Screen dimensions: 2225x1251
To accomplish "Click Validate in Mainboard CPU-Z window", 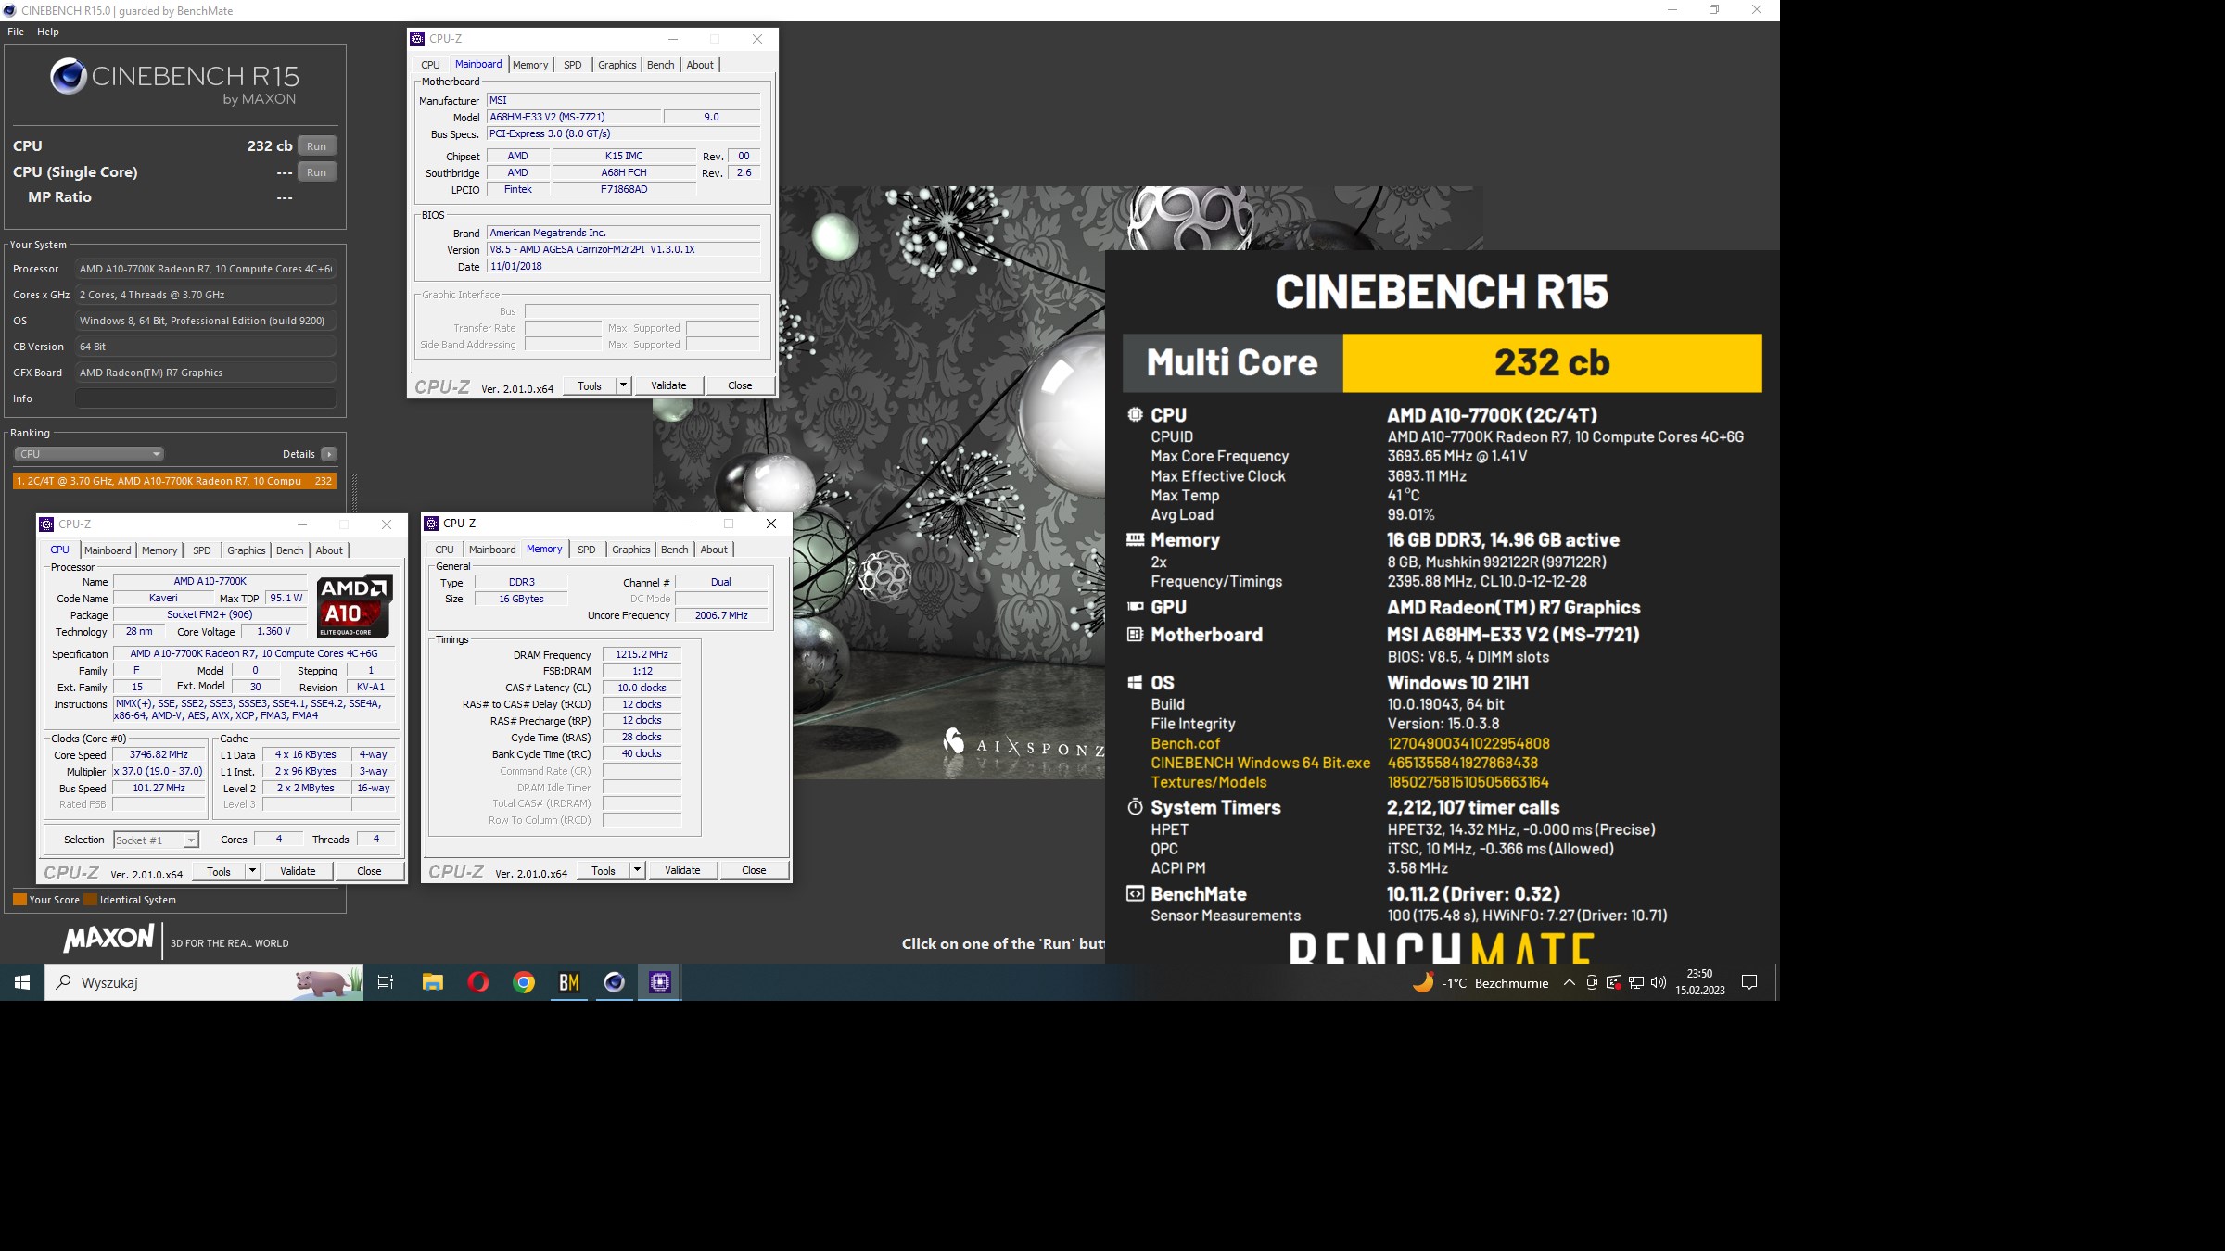I will point(668,386).
